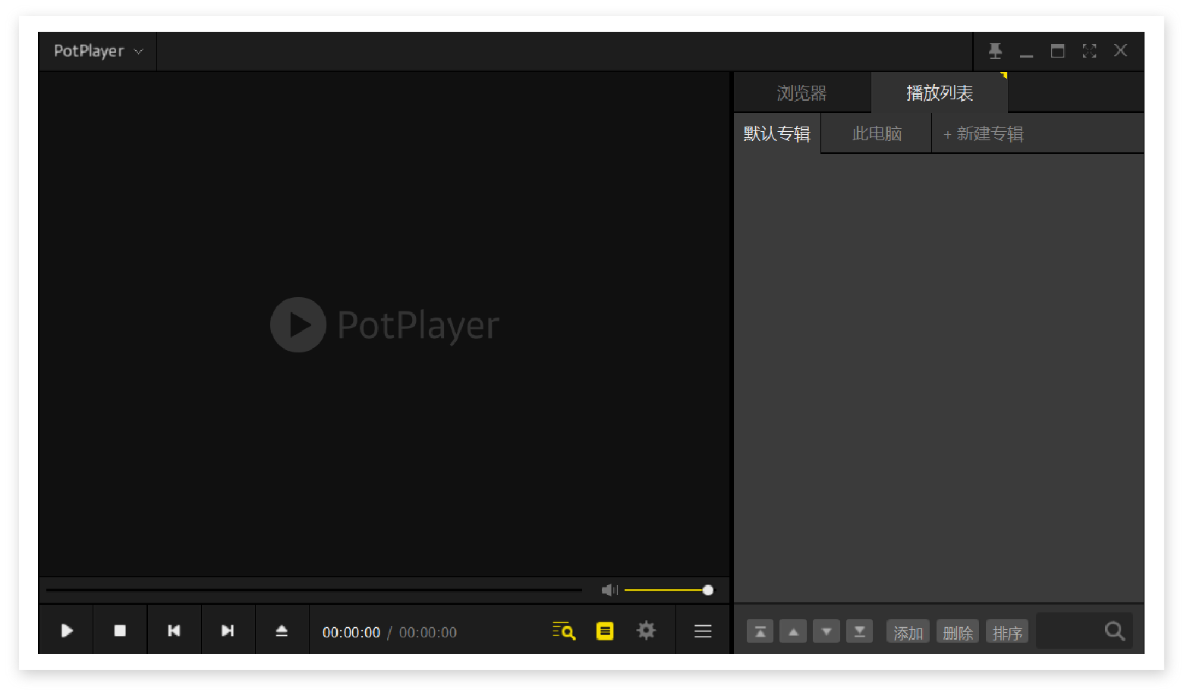Move the selected playlist item up
1187x695 pixels.
[x=793, y=631]
